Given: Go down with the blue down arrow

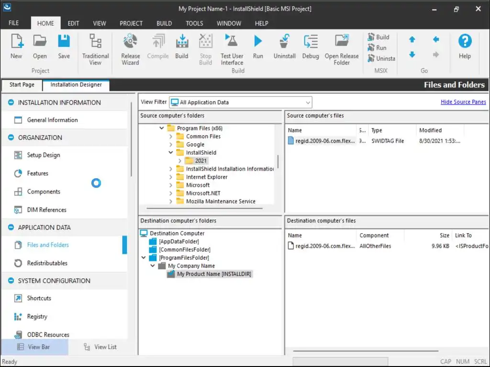Looking at the screenshot, I should tap(412, 54).
